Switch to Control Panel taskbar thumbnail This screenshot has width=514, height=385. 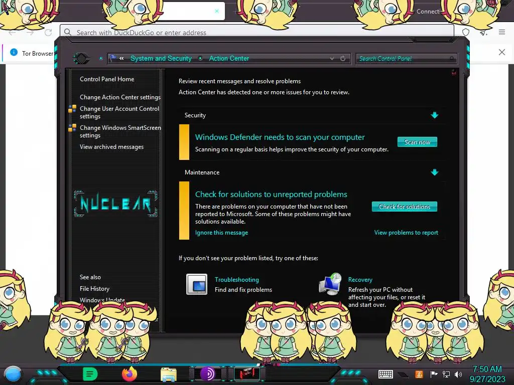246,374
